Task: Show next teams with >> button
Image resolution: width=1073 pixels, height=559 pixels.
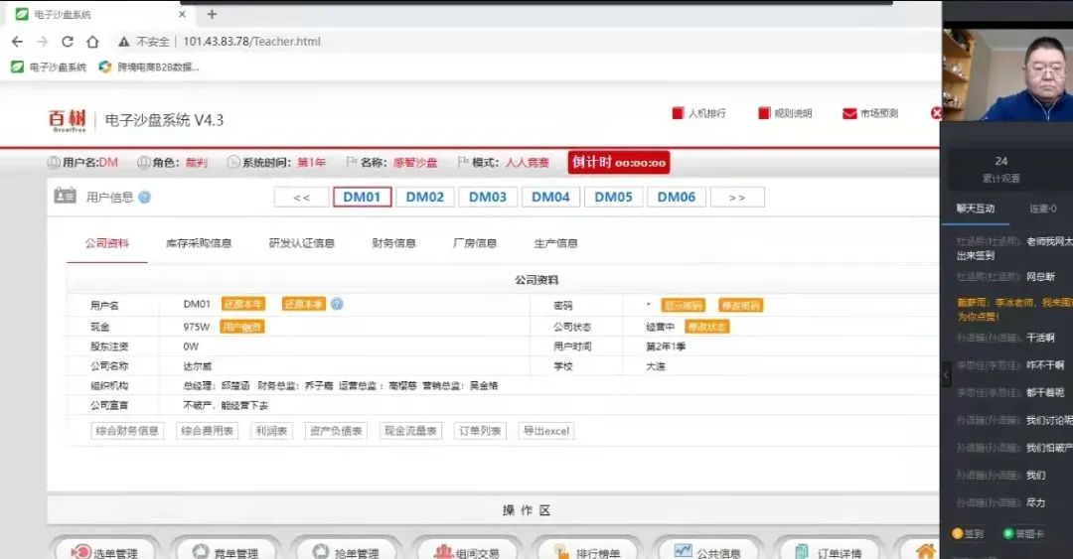Action: click(737, 198)
